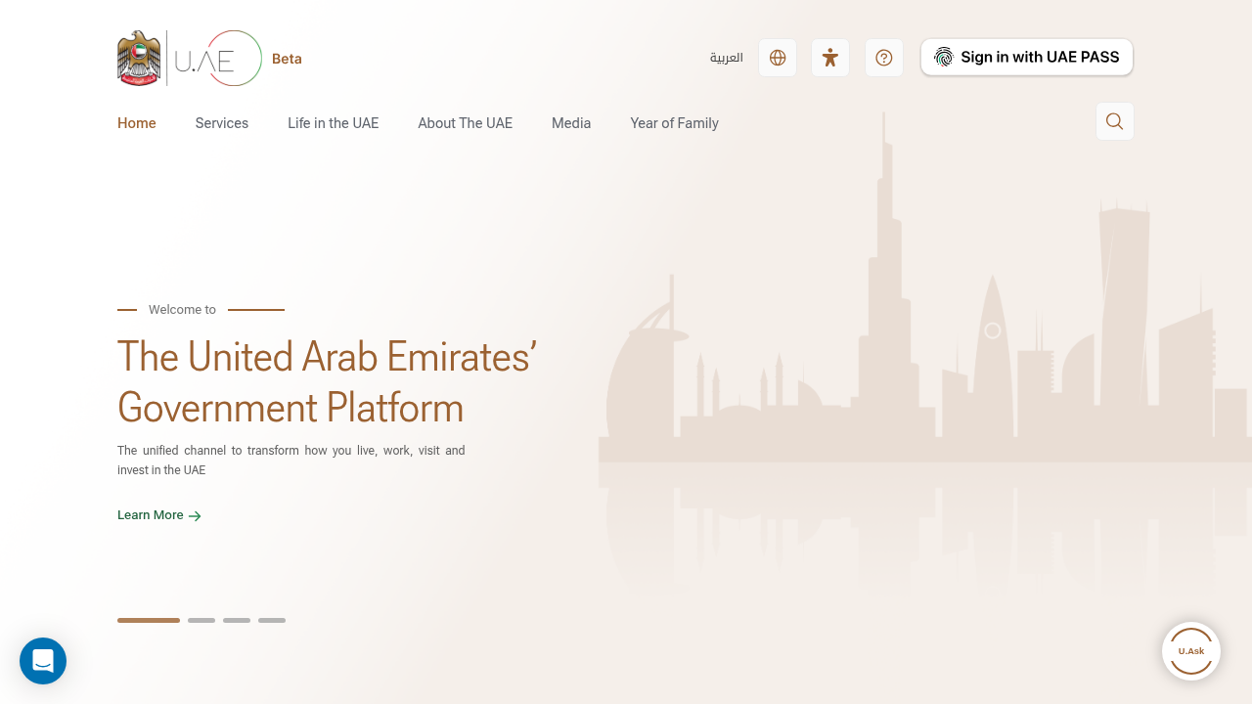1252x704 pixels.
Task: Click the UAE emblem logo
Action: 138,59
